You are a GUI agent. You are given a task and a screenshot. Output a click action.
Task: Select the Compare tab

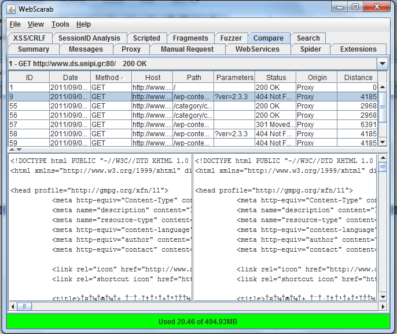pos(269,38)
